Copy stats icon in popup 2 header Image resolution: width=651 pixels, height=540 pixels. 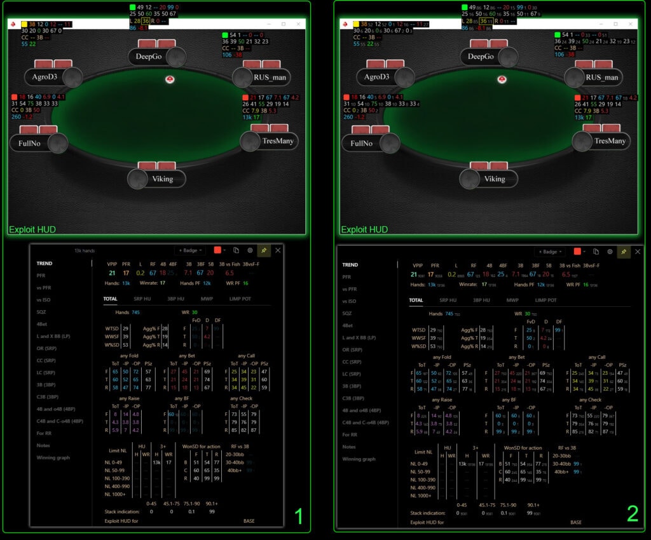click(596, 252)
